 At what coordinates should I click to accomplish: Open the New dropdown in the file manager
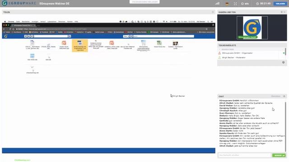tap(126, 36)
